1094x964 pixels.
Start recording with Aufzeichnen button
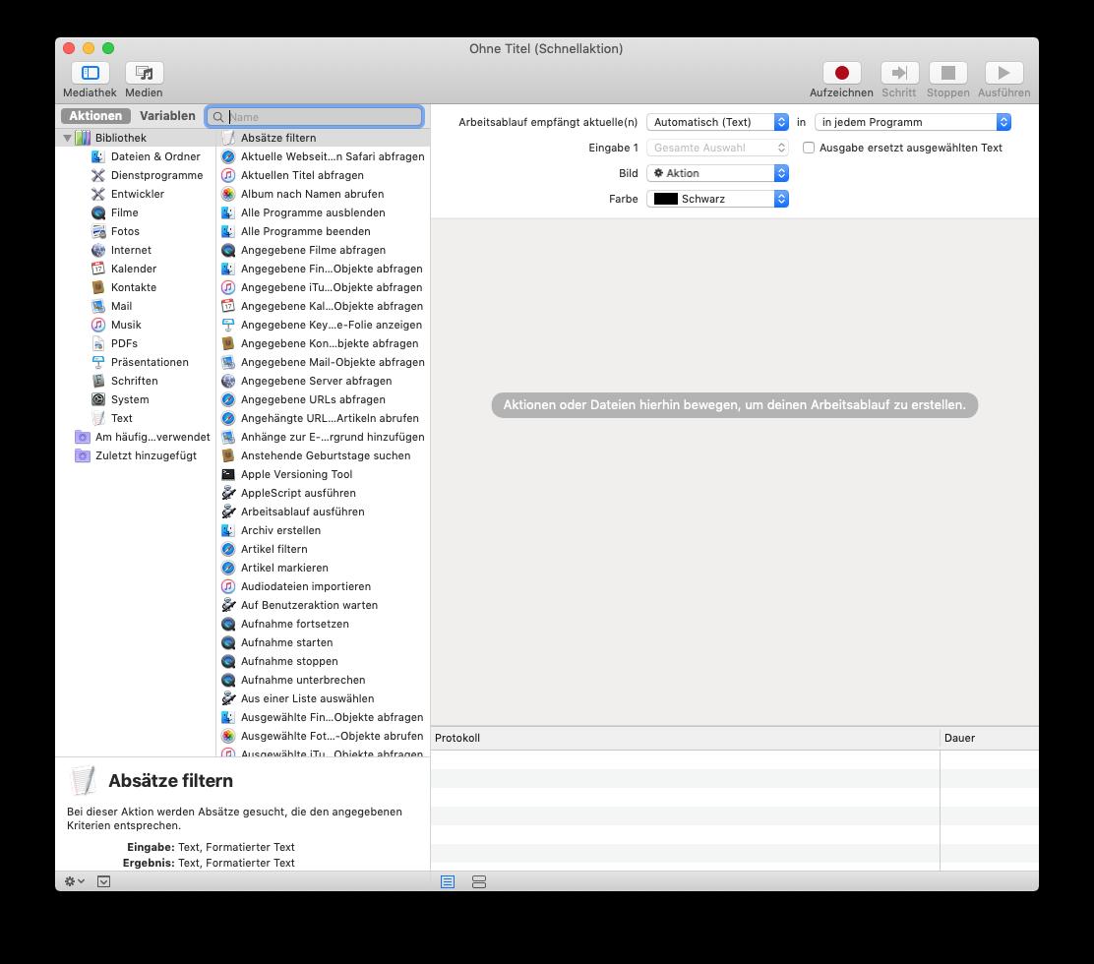pyautogui.click(x=841, y=73)
